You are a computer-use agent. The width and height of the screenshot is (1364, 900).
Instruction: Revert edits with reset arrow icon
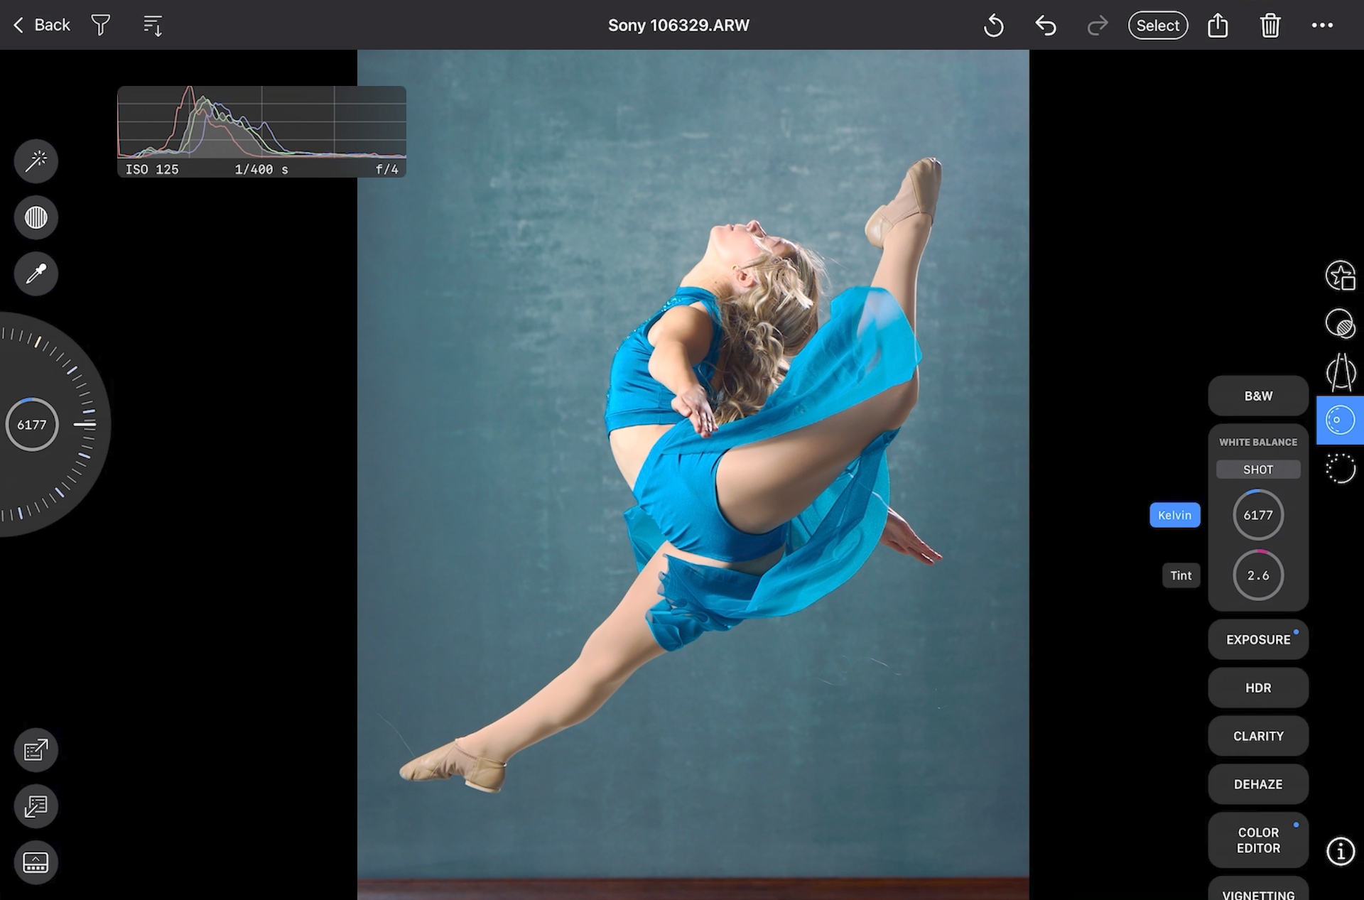[x=993, y=26]
